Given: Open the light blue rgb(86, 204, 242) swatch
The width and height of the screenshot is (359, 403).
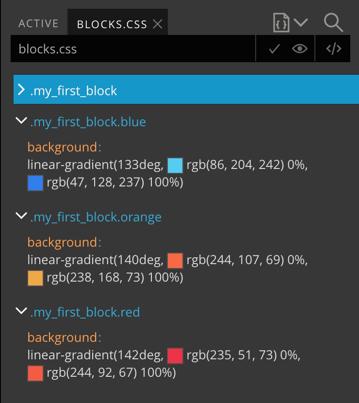Looking at the screenshot, I should pyautogui.click(x=175, y=166).
